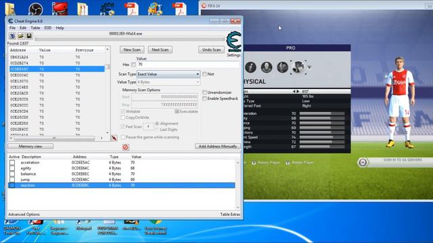
Task: Open the File menu
Action: click(12, 28)
